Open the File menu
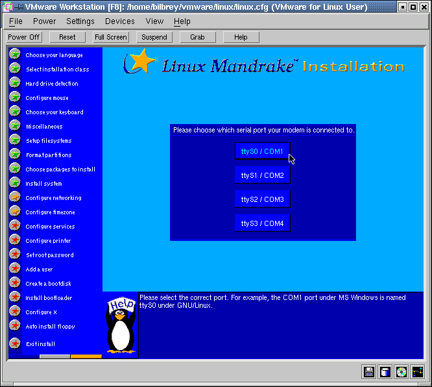 [16, 21]
